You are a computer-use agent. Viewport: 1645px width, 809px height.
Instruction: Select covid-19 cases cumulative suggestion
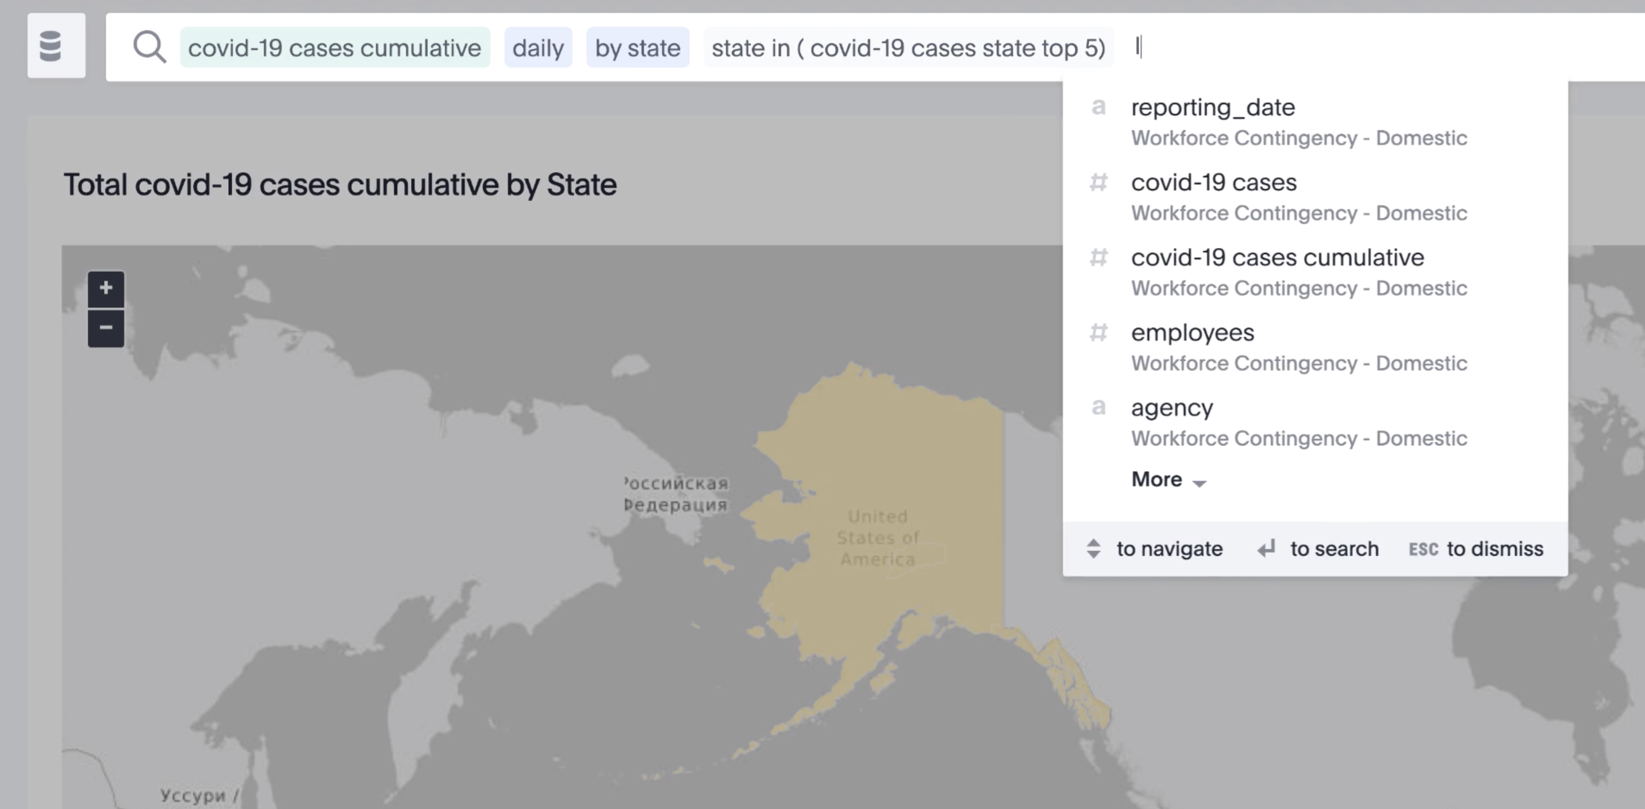(x=1277, y=257)
